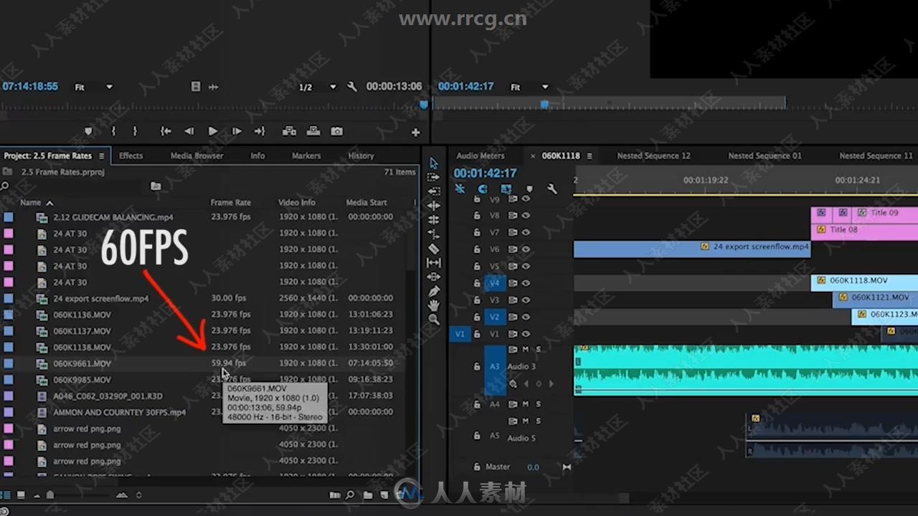The image size is (918, 516).
Task: Open sort icons dropdown in Project footer
Action: pos(138,494)
